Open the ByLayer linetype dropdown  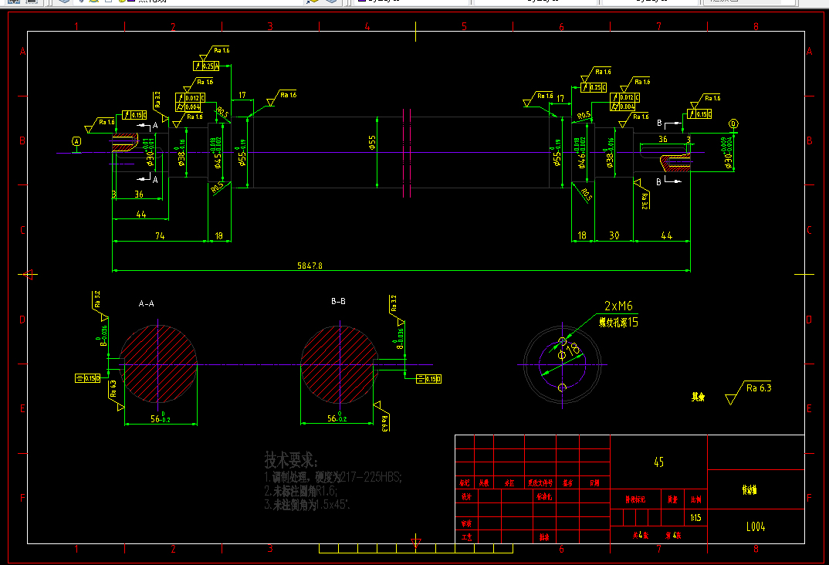click(x=536, y=2)
